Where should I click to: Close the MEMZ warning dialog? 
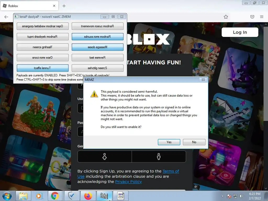coord(203,80)
